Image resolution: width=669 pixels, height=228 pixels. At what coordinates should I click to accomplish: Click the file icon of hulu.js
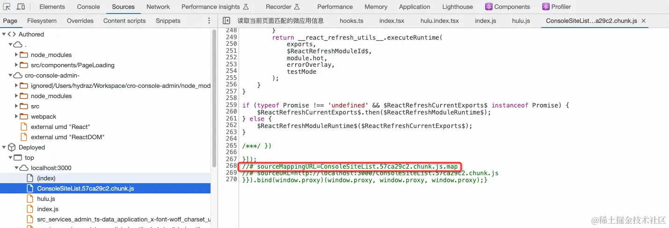(x=30, y=199)
